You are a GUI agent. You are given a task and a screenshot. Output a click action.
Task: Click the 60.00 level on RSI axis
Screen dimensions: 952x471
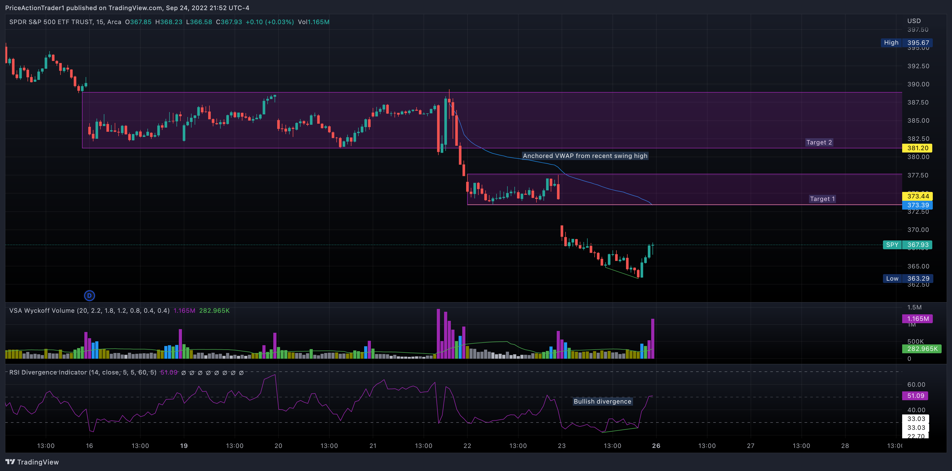(916, 385)
